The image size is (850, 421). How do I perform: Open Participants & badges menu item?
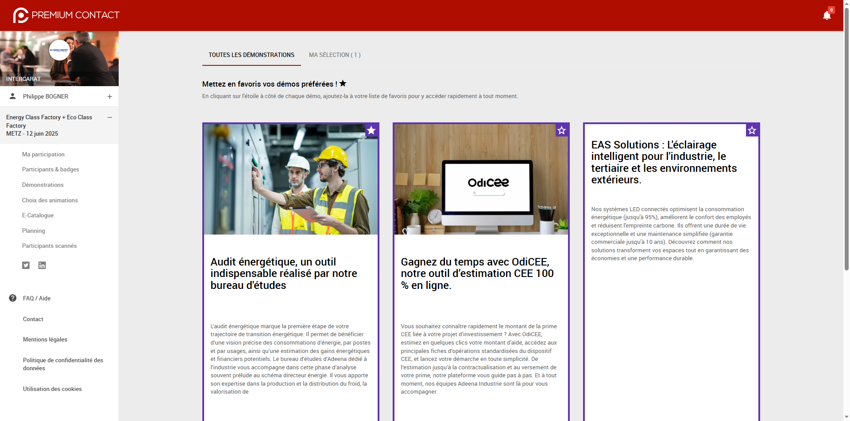tap(50, 169)
